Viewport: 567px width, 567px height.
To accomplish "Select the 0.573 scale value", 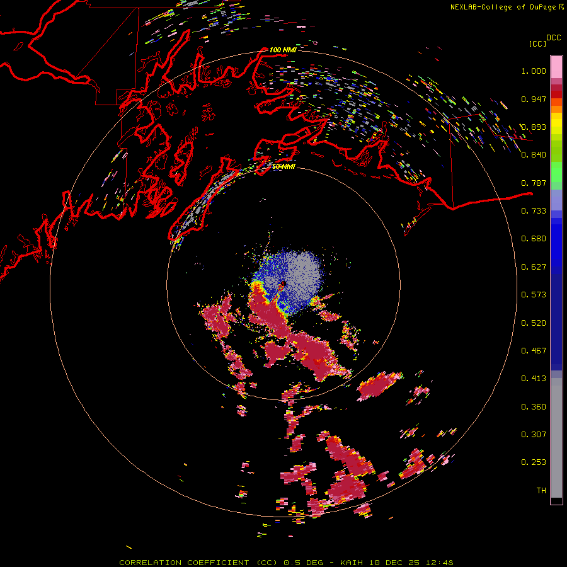I will coord(534,295).
